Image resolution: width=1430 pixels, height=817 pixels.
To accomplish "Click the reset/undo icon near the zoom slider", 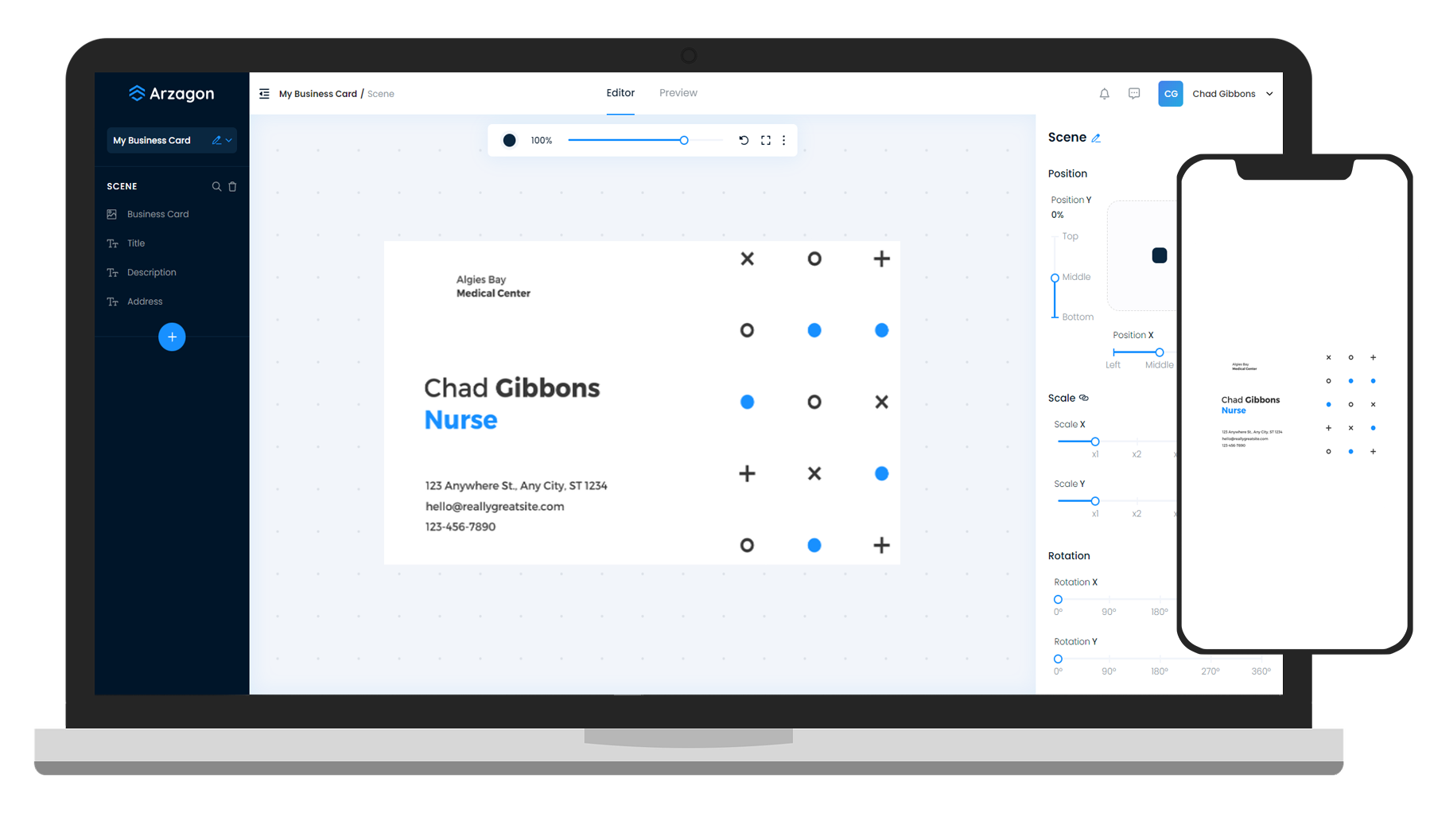I will (x=743, y=140).
